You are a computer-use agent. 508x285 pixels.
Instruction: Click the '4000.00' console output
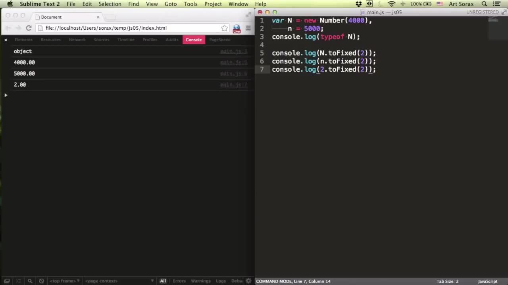point(24,62)
